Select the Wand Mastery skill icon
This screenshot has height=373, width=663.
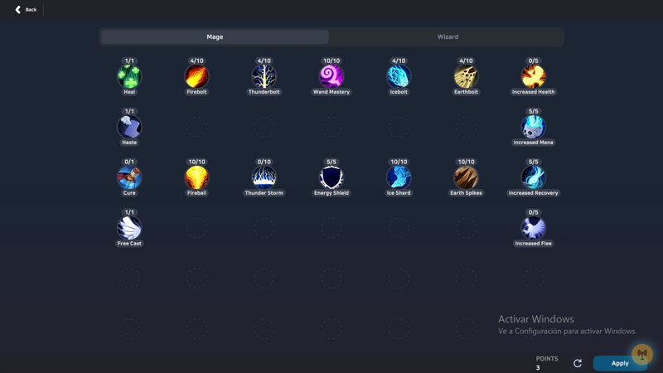pyautogui.click(x=331, y=77)
